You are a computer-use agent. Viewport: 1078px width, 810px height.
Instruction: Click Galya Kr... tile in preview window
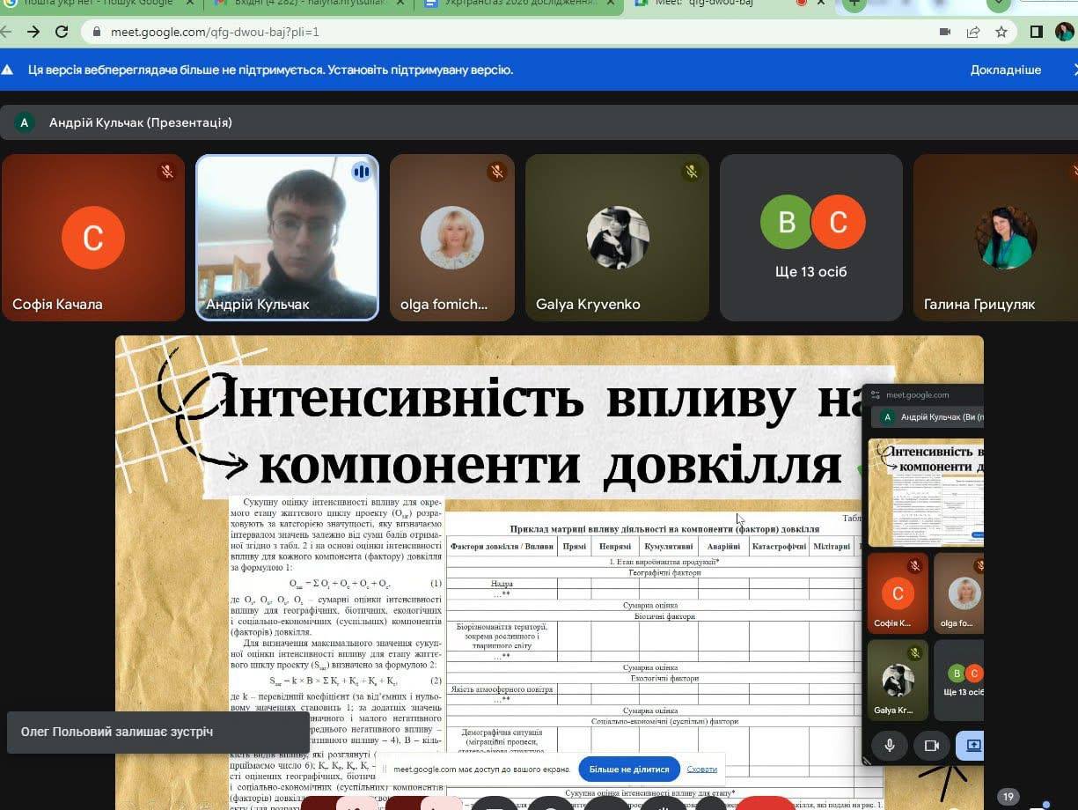tap(898, 681)
